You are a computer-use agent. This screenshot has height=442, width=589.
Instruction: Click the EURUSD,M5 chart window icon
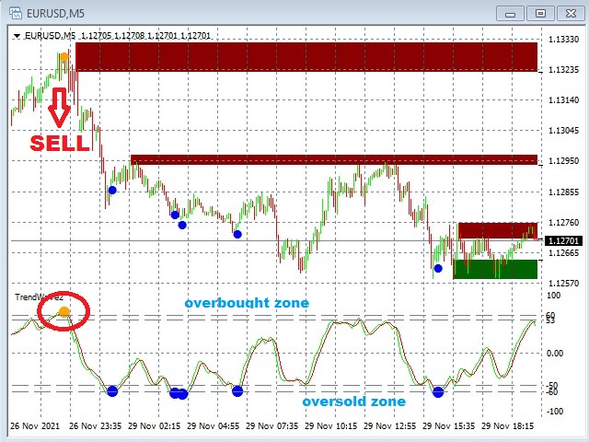16,12
